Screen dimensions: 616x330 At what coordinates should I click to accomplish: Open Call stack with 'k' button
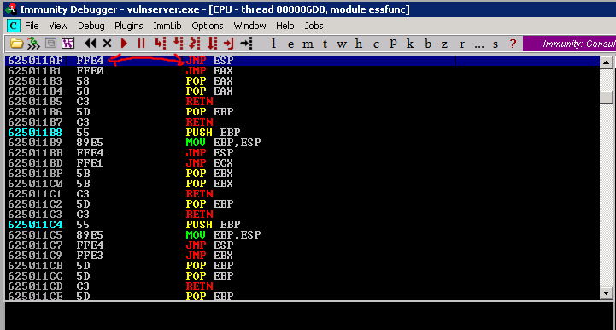click(410, 44)
